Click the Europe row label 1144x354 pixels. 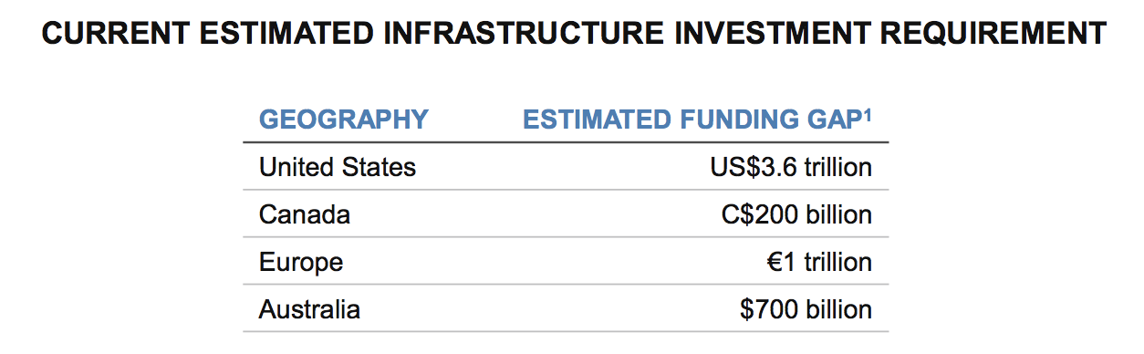click(301, 263)
